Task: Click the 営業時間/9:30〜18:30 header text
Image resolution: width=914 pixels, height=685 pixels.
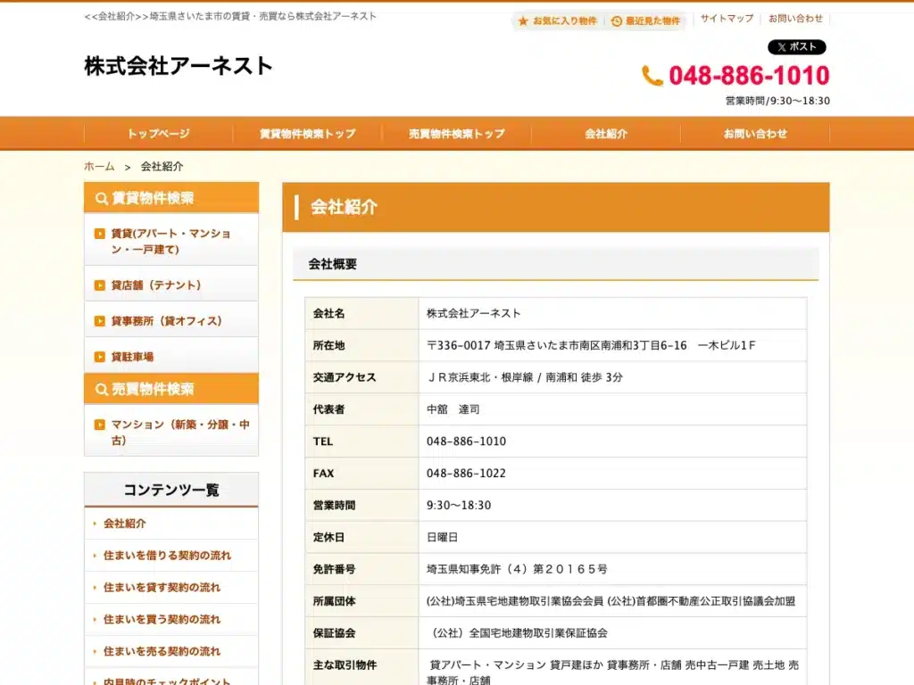Action: (777, 101)
